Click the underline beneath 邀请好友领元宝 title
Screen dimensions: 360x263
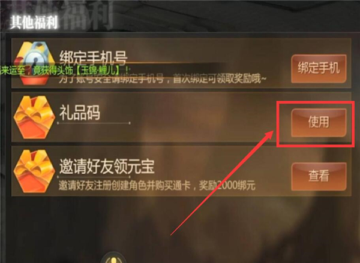pos(94,177)
